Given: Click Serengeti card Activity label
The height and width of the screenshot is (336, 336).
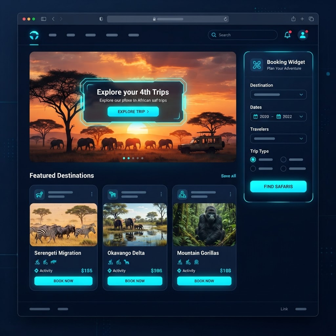Looking at the screenshot, I should (46, 270).
